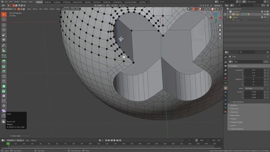270x152 pixels.
Task: Click Location X value field
Action: (254, 70)
